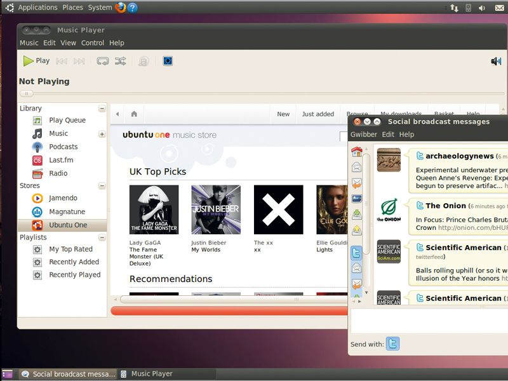Launch Firefox from the top panel
This screenshot has width=508, height=381.
121,7
